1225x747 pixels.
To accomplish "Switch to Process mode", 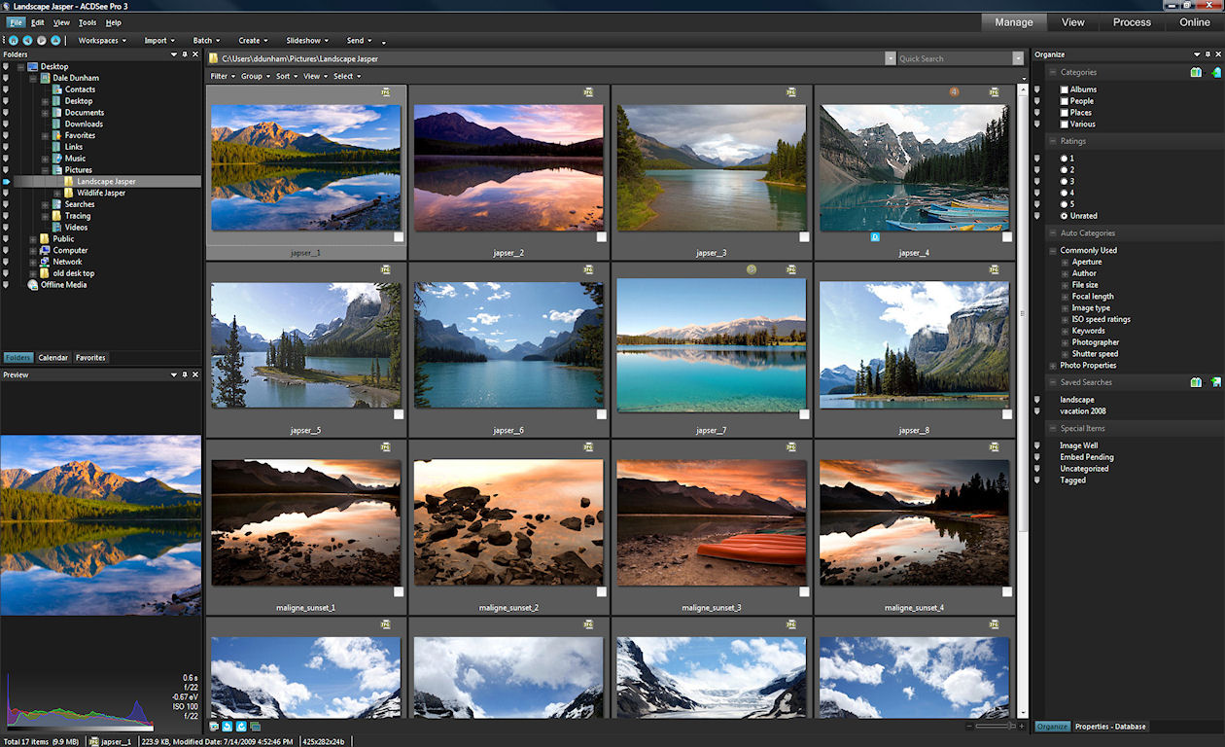I will 1132,22.
